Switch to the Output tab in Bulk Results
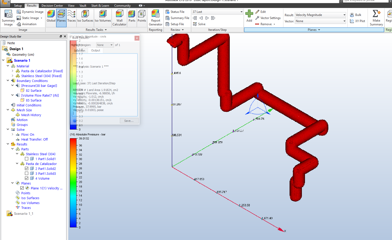This screenshot has width=392, height=240. (96, 50)
